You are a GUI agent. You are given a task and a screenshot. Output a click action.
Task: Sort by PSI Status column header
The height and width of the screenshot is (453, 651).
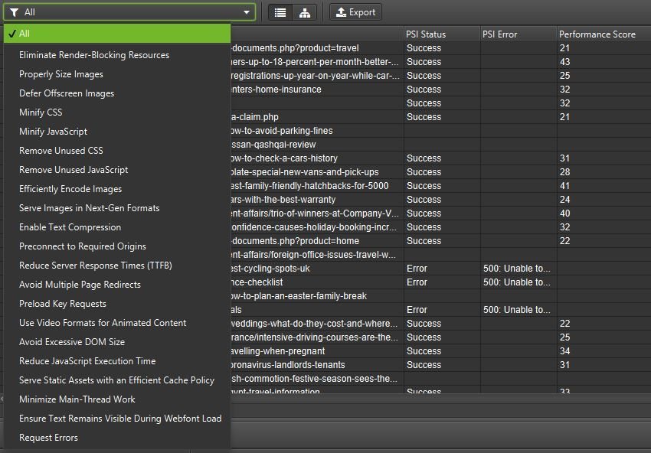[426, 34]
